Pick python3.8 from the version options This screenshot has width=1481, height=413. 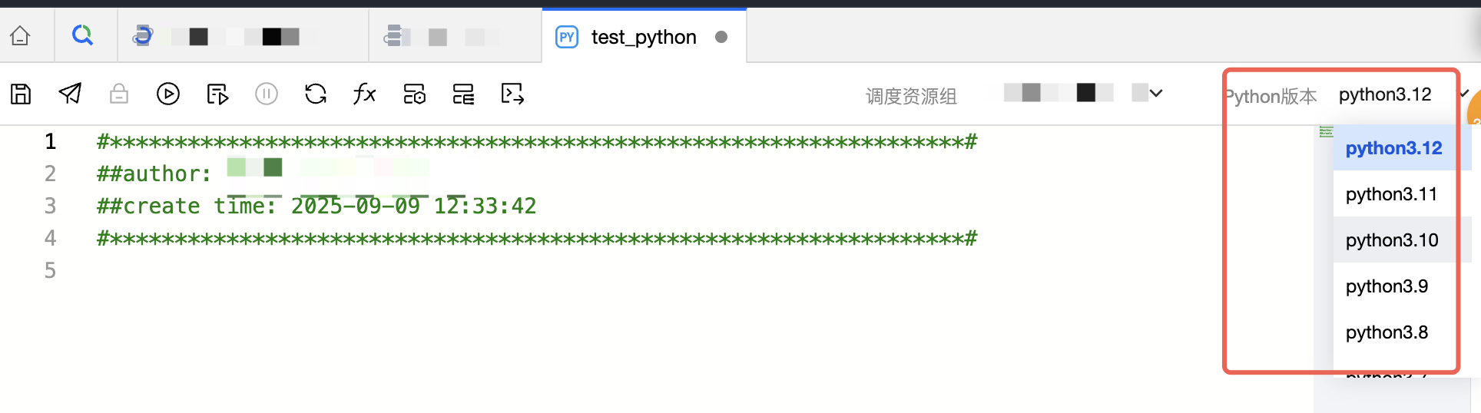(1387, 332)
